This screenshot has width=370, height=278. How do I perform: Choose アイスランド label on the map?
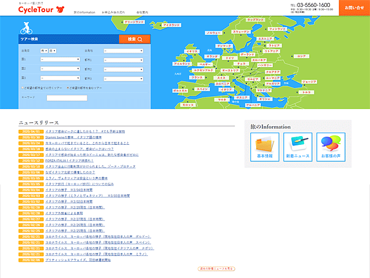[172, 25]
